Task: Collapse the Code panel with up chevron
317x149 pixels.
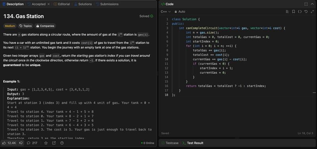Action: [312, 4]
